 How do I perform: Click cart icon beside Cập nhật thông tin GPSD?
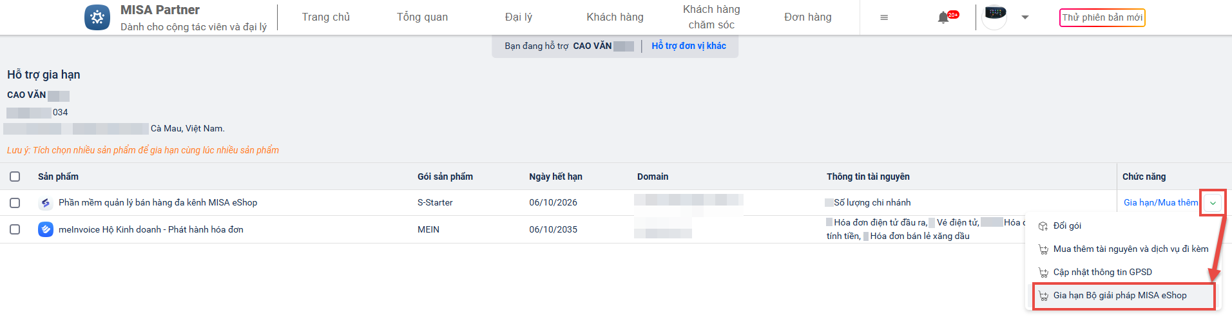1043,273
